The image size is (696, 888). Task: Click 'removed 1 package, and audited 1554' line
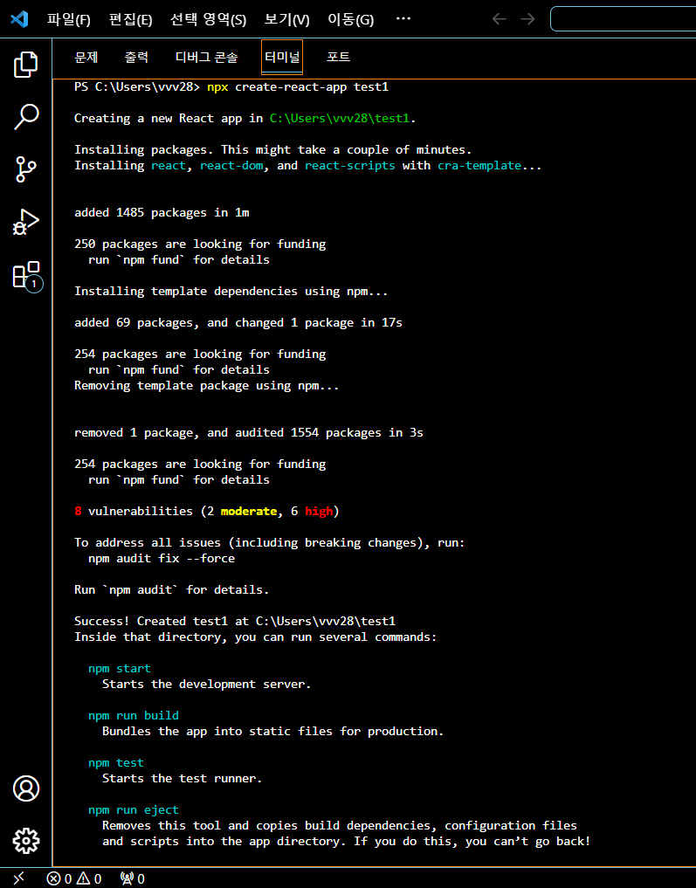249,432
